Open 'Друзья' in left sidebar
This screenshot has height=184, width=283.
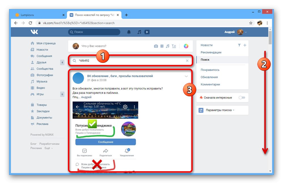(41, 62)
